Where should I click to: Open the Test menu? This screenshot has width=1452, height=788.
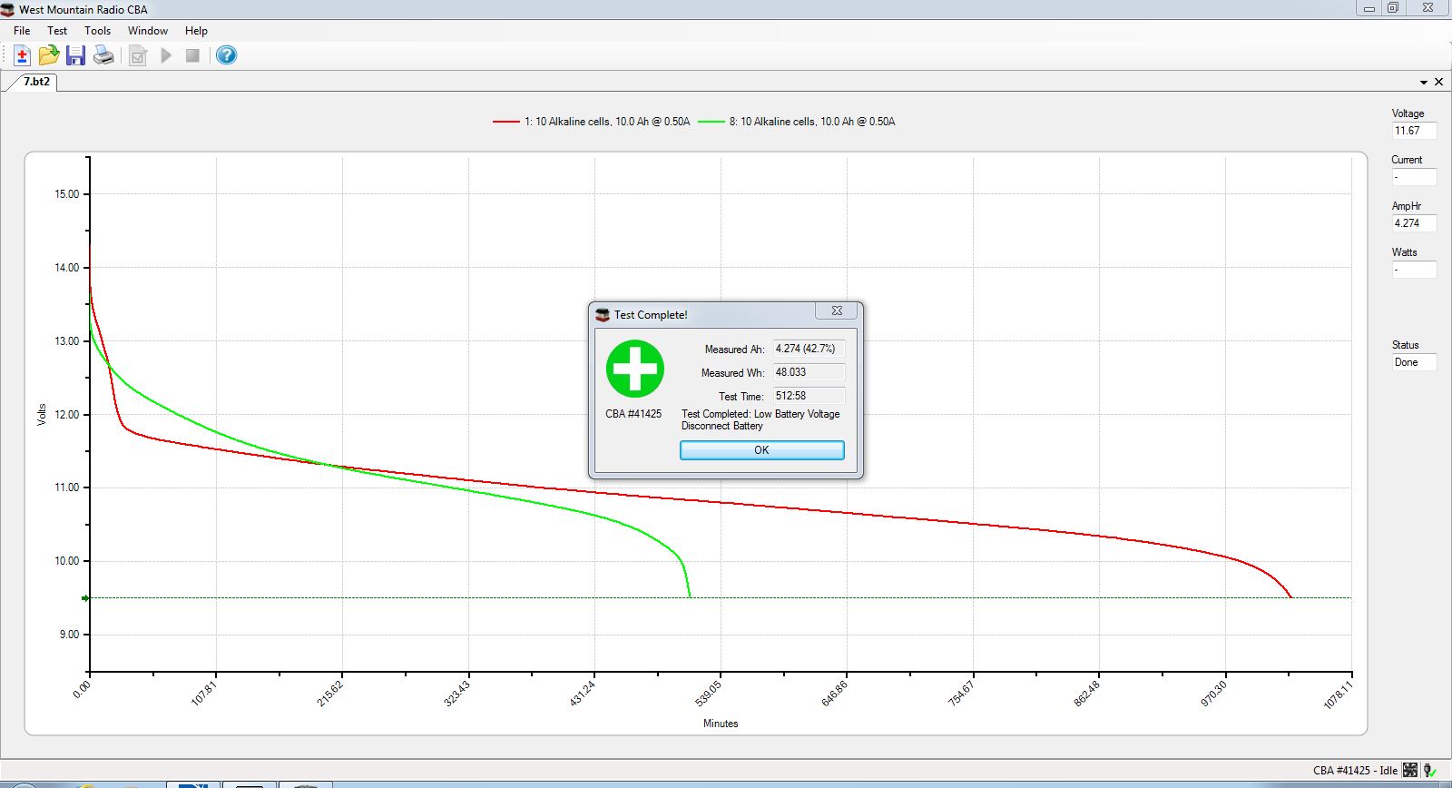pyautogui.click(x=57, y=30)
